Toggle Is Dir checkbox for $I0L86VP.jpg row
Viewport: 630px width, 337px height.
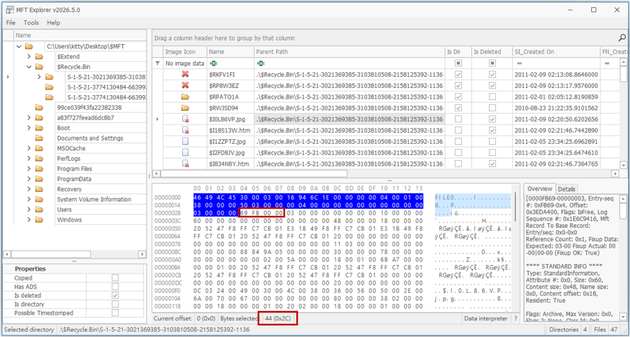pyautogui.click(x=458, y=119)
